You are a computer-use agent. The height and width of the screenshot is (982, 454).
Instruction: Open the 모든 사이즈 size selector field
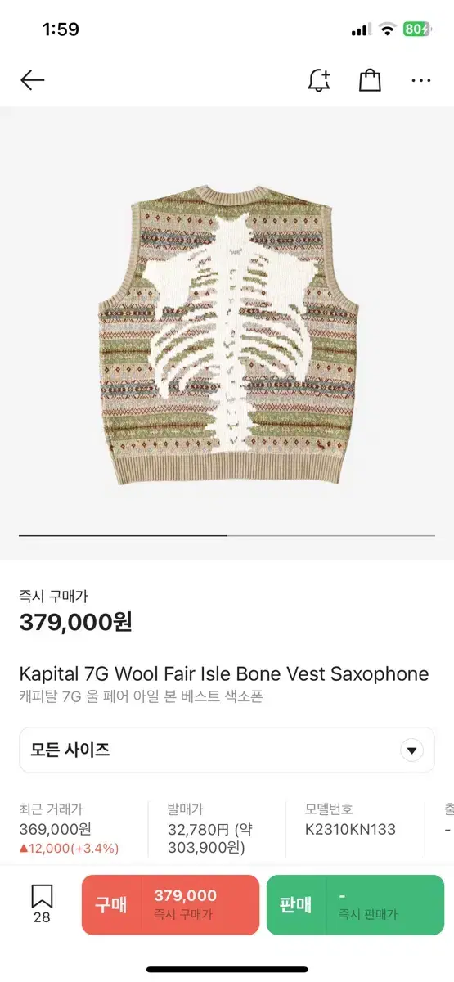(227, 750)
